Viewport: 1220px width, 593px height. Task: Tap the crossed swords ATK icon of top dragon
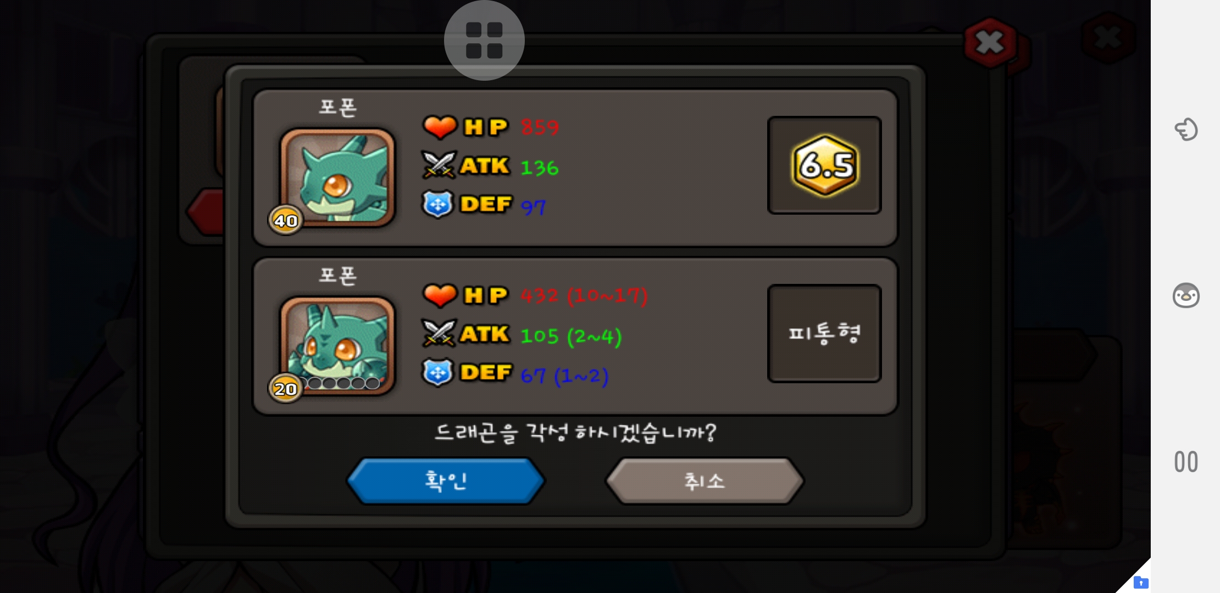click(439, 165)
